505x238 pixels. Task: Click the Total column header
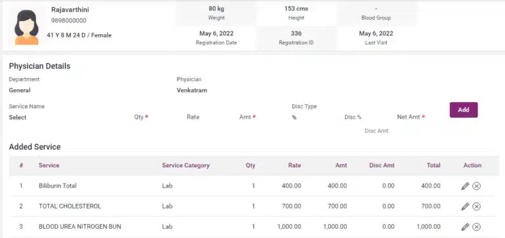coord(433,165)
